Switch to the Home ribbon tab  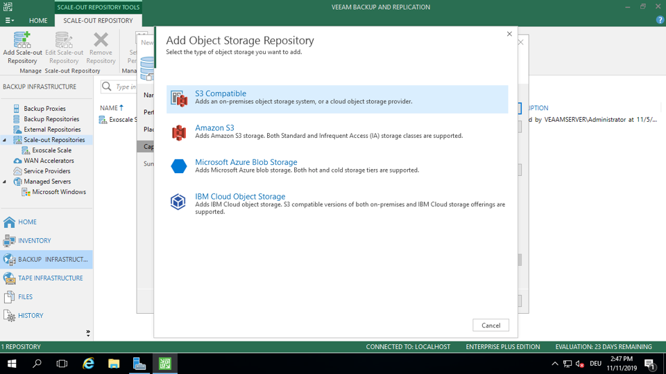click(38, 21)
